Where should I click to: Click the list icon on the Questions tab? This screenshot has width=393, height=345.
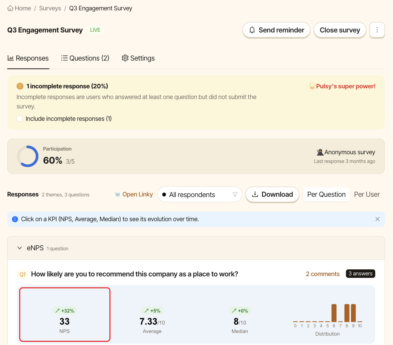pos(64,58)
